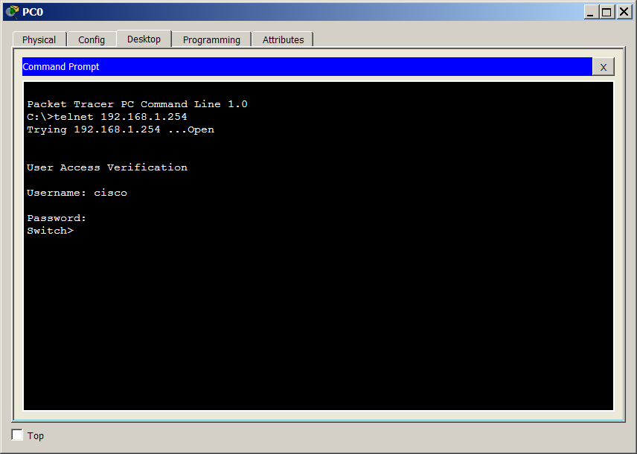Select the Desktop tab
637x454 pixels.
144,39
